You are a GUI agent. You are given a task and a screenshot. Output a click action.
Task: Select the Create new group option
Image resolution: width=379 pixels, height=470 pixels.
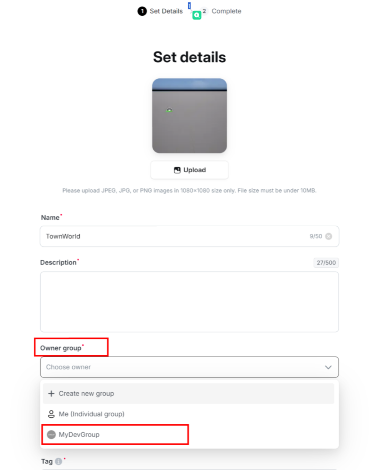(x=86, y=393)
